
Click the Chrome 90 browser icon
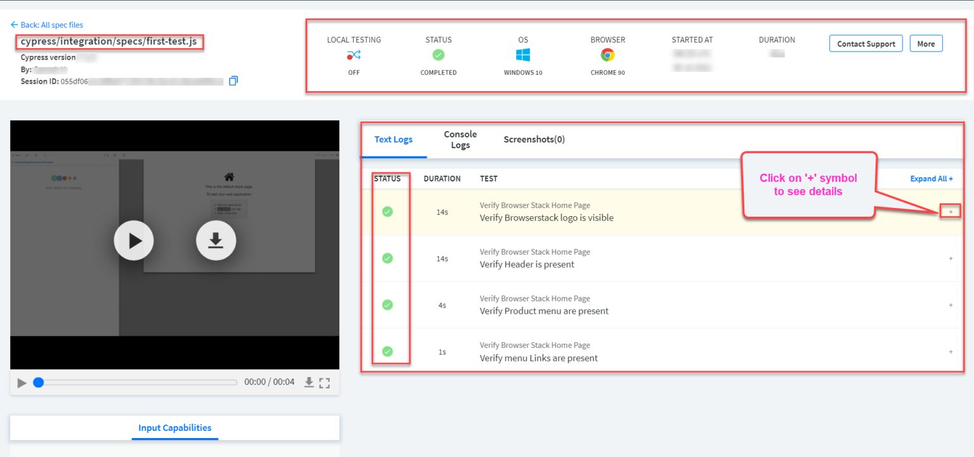coord(607,55)
